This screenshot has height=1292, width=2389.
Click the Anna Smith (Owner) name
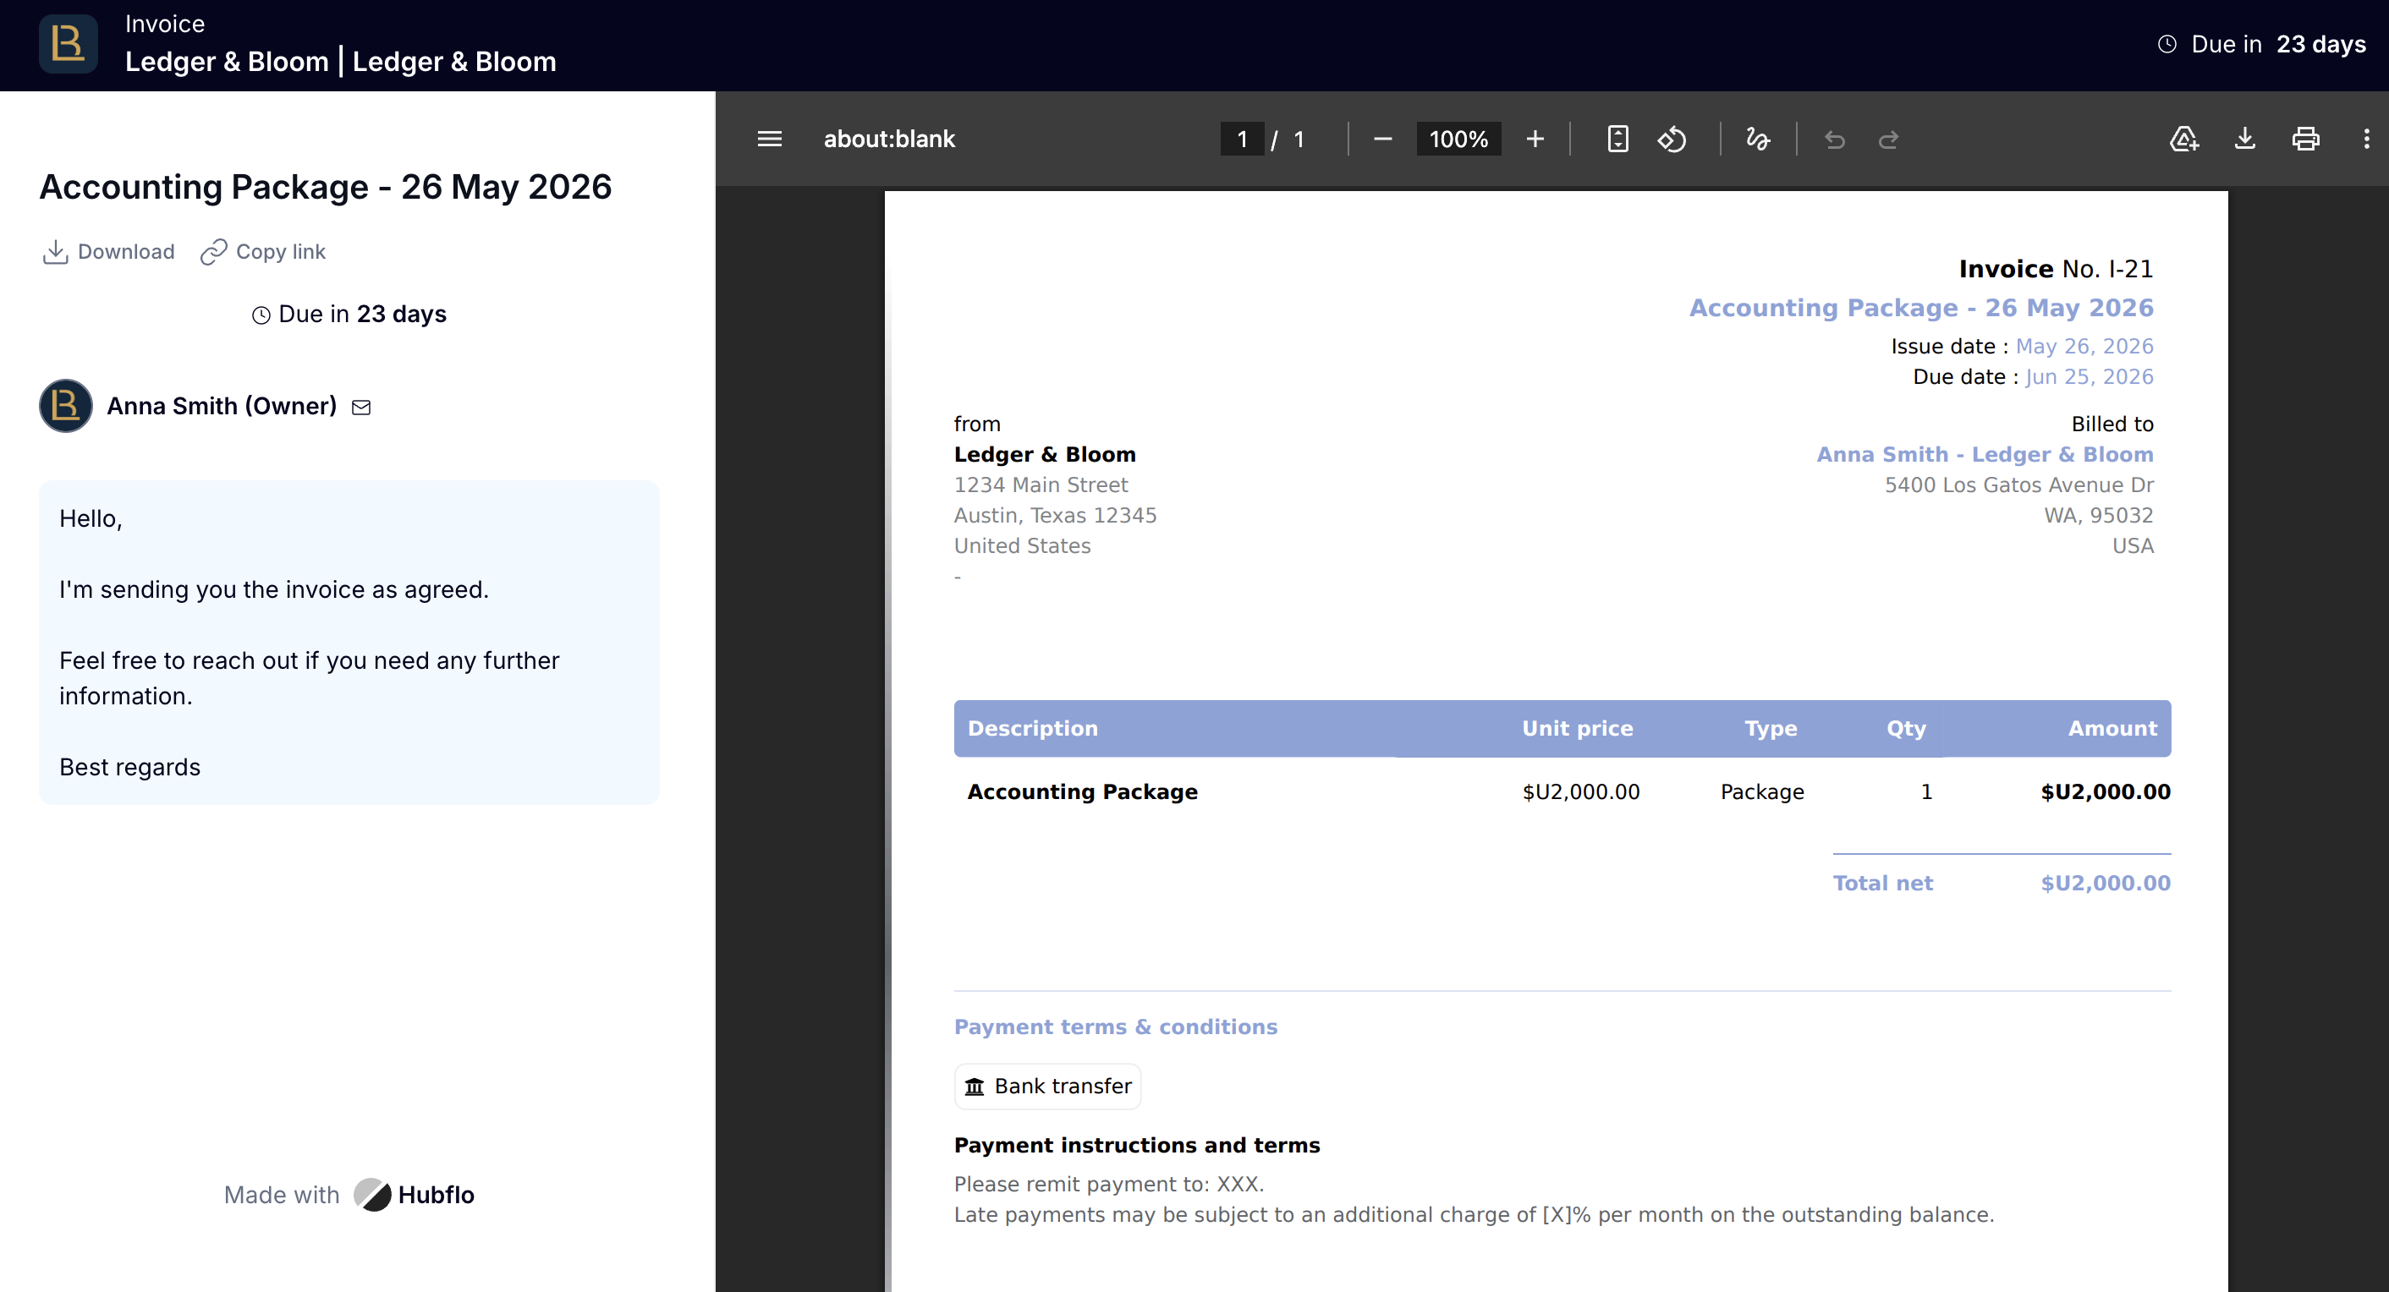coord(222,406)
